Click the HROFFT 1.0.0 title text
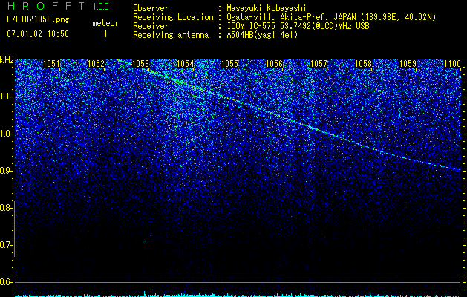The height and width of the screenshot is (297, 467). 58,6
